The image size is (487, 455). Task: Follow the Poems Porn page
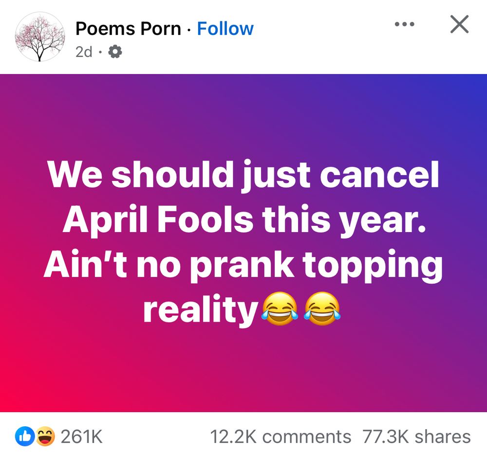point(224,28)
